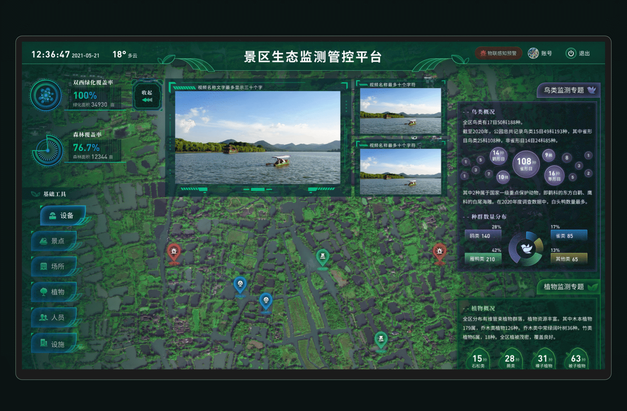
Task: Collapse the panel with 收起 button
Action: [x=147, y=96]
